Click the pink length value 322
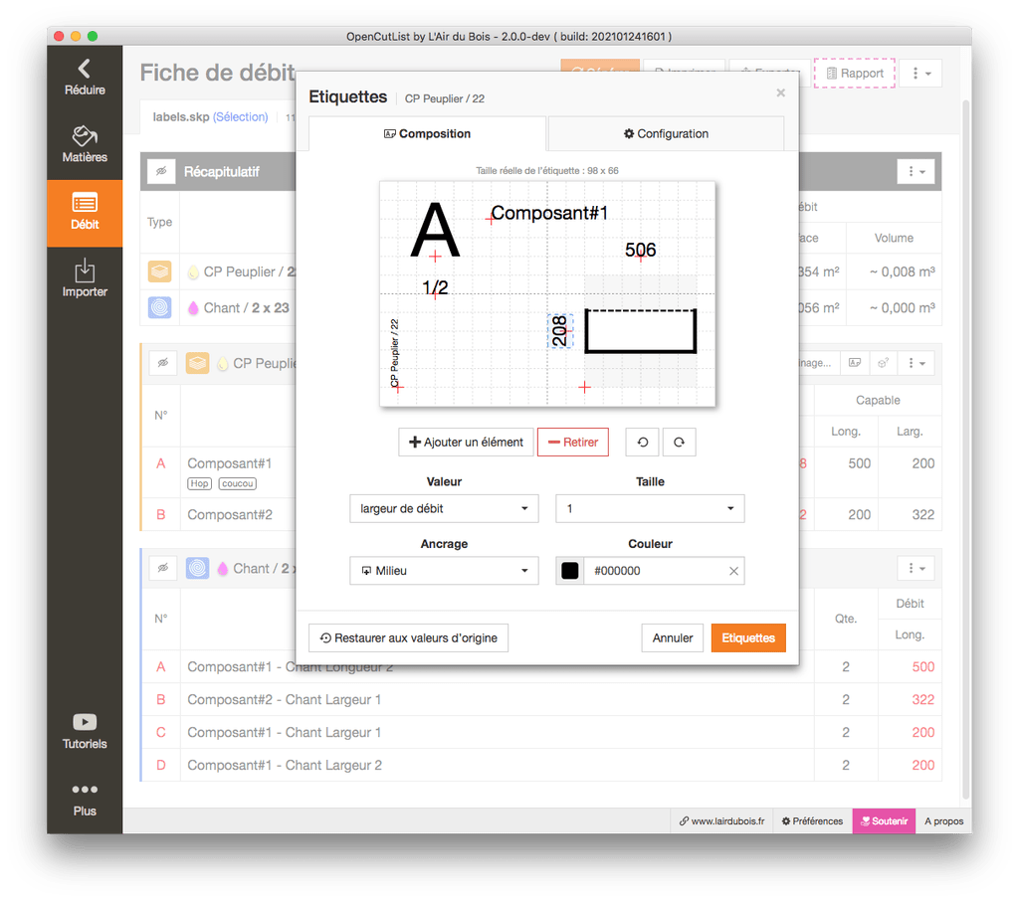 [922, 700]
